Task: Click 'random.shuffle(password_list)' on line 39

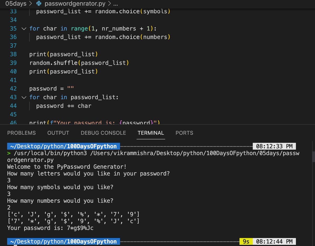Action: [x=79, y=63]
